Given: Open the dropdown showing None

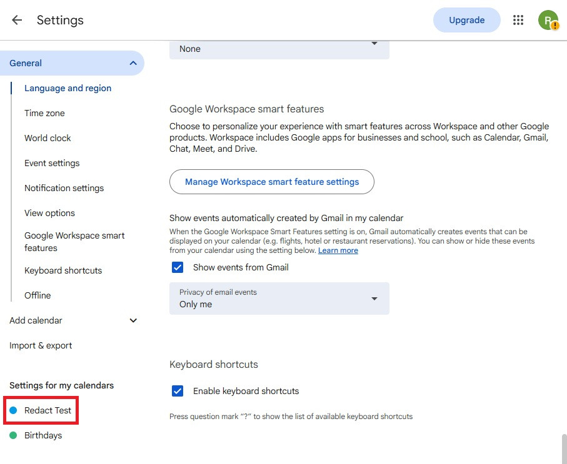Looking at the screenshot, I should 279,49.
